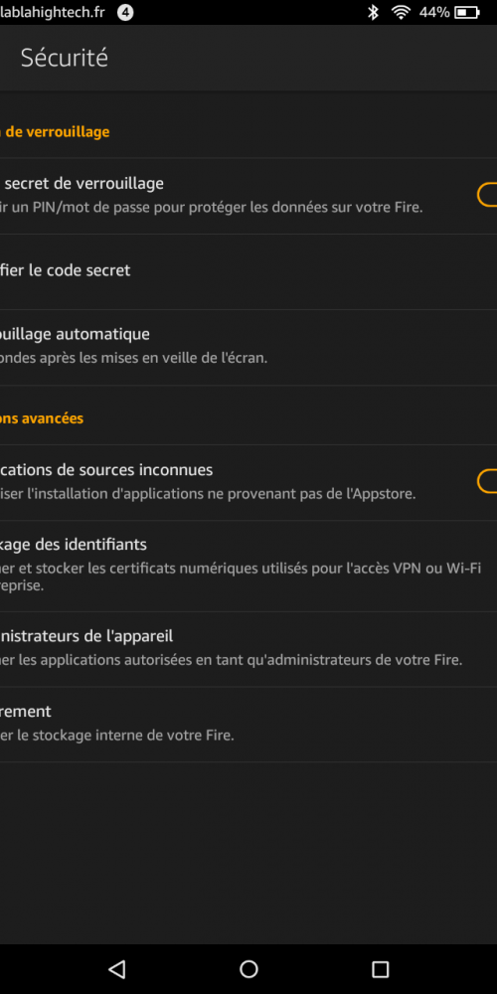This screenshot has width=497, height=994.
Task: Tap the PIN/password description under passcode row
Action: (211, 208)
